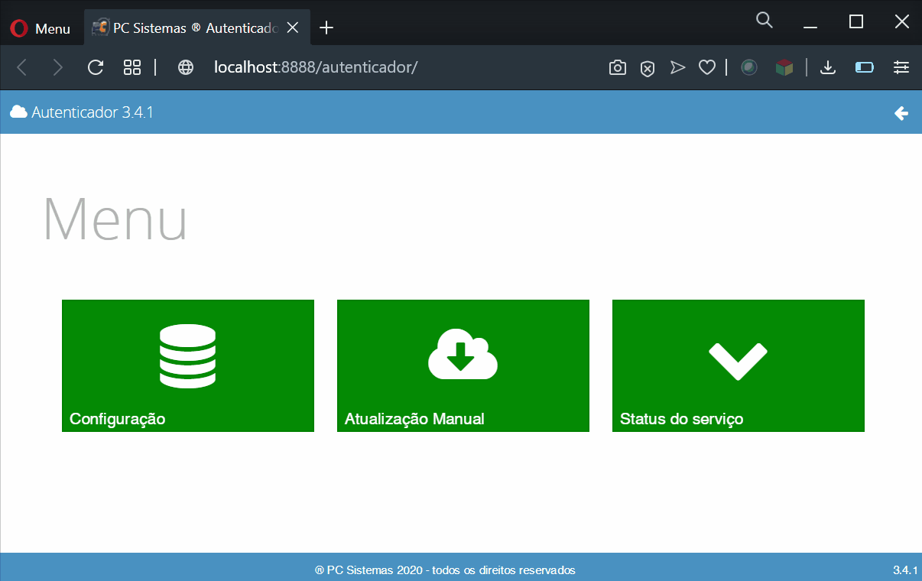
Task: Take a snapshot with the camera icon
Action: tap(618, 68)
